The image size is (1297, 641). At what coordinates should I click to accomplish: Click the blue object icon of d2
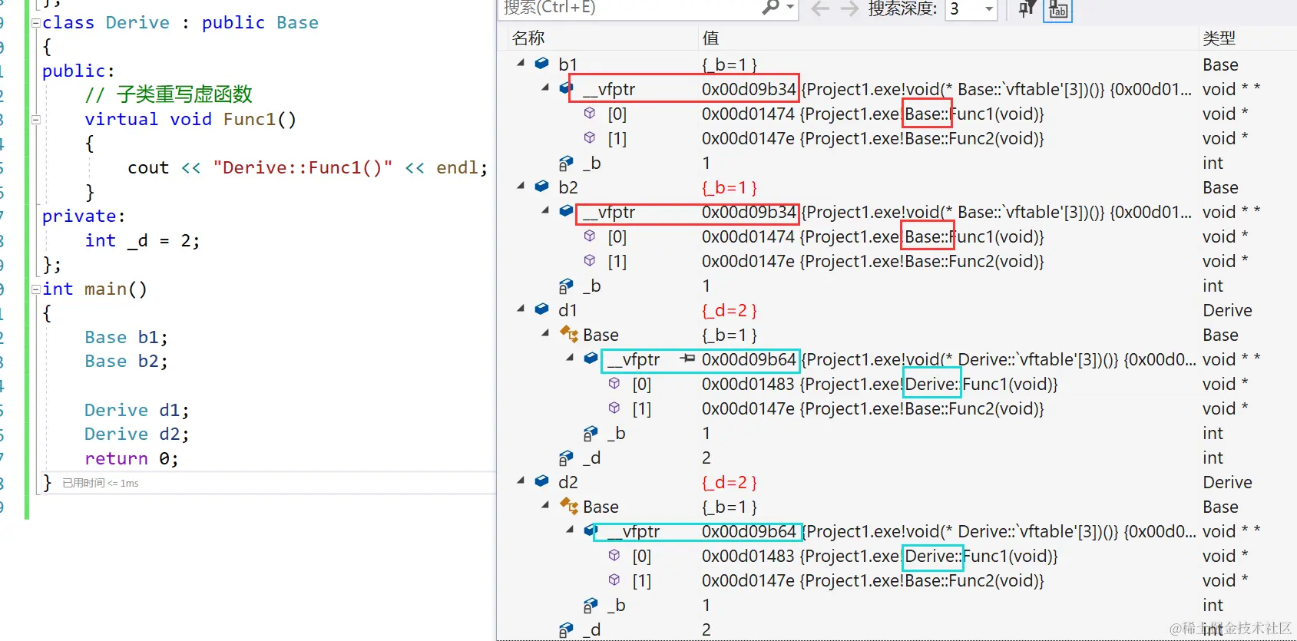(x=542, y=481)
